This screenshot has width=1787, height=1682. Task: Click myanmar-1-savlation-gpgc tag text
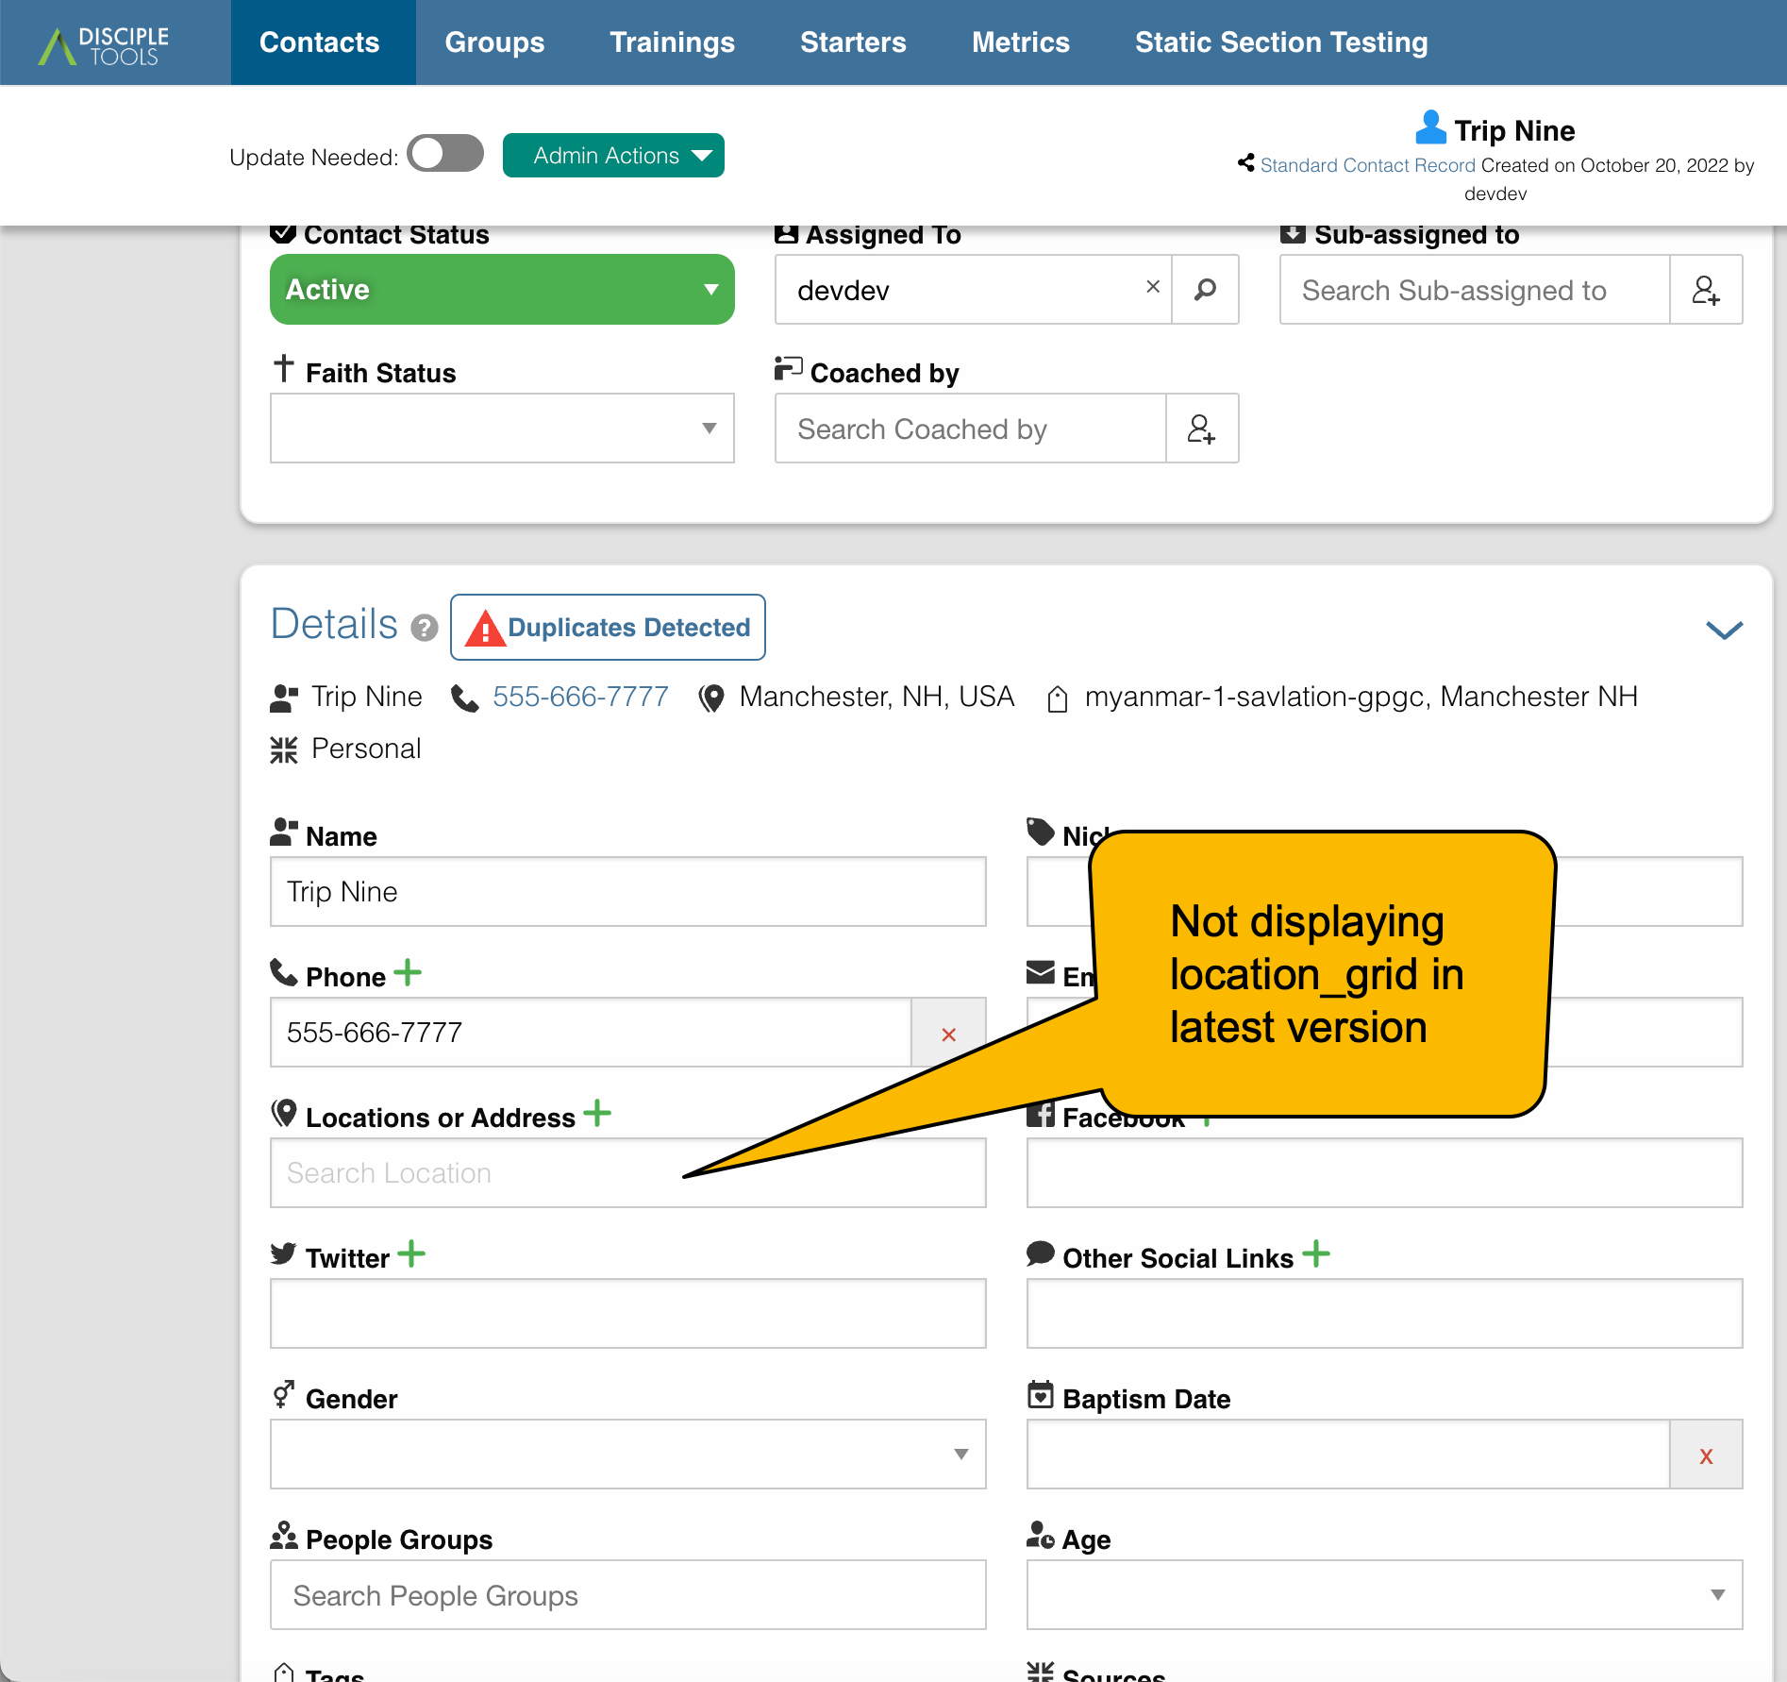coord(1254,697)
